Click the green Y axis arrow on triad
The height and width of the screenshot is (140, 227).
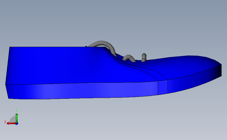(17, 118)
